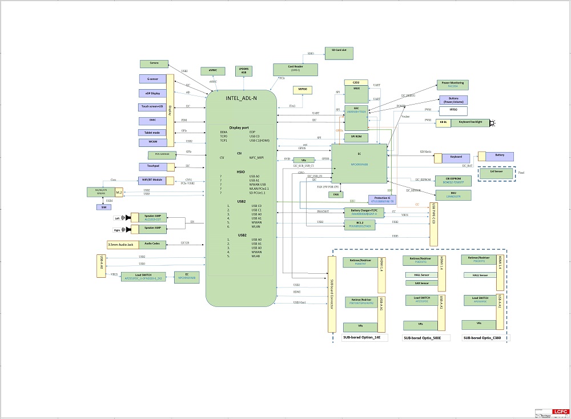Viewport: 571px width, 419px height.
Task: Click the M.2 connector box
Action: (x=119, y=192)
